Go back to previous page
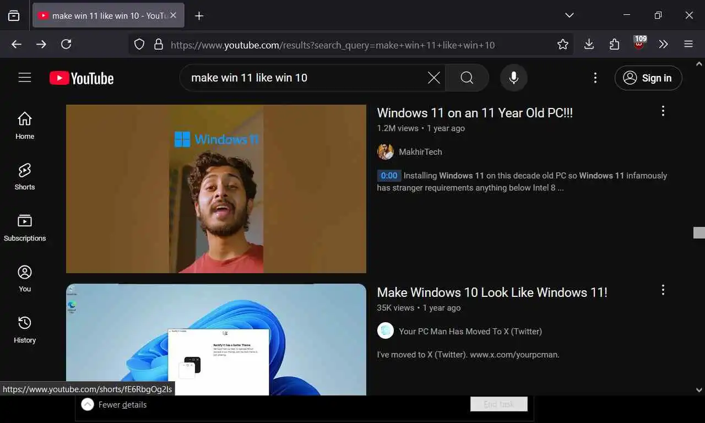705x423 pixels. point(17,45)
